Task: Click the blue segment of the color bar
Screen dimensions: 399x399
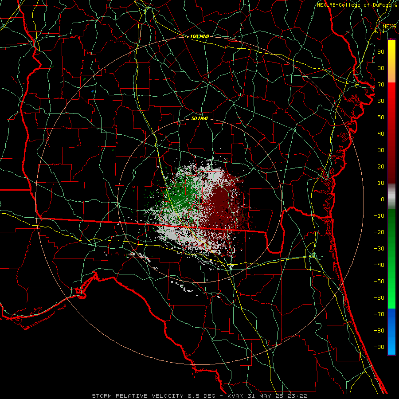Action: click(391, 332)
